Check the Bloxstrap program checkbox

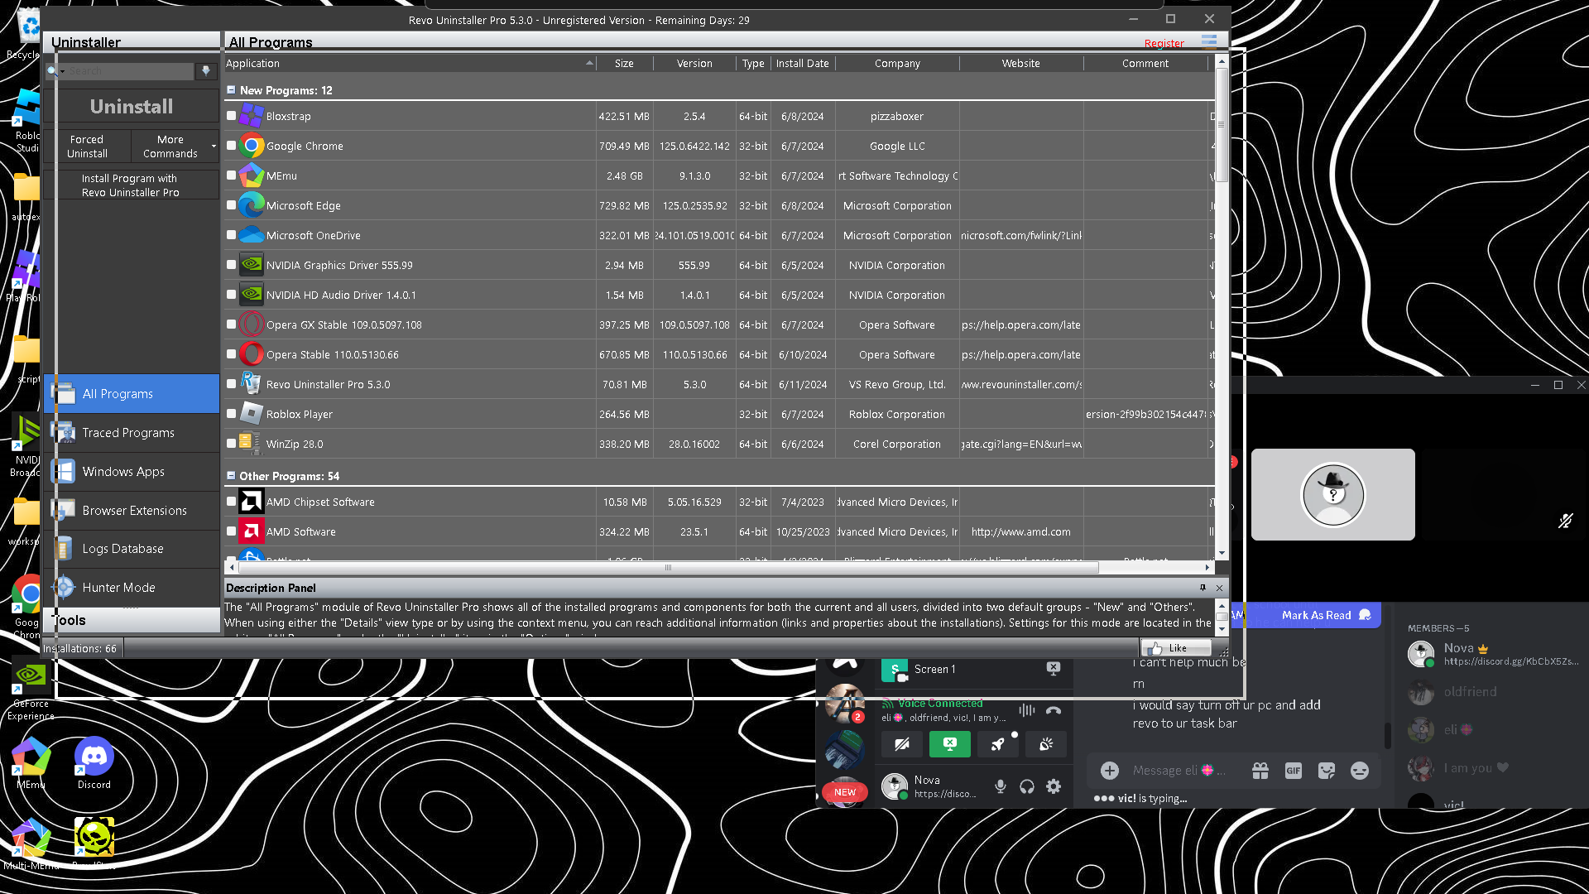click(x=232, y=116)
